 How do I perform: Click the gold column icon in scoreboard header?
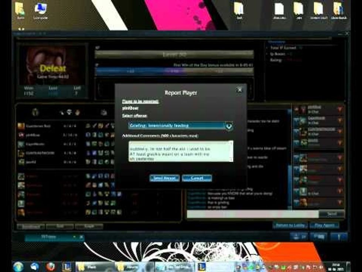105,113
